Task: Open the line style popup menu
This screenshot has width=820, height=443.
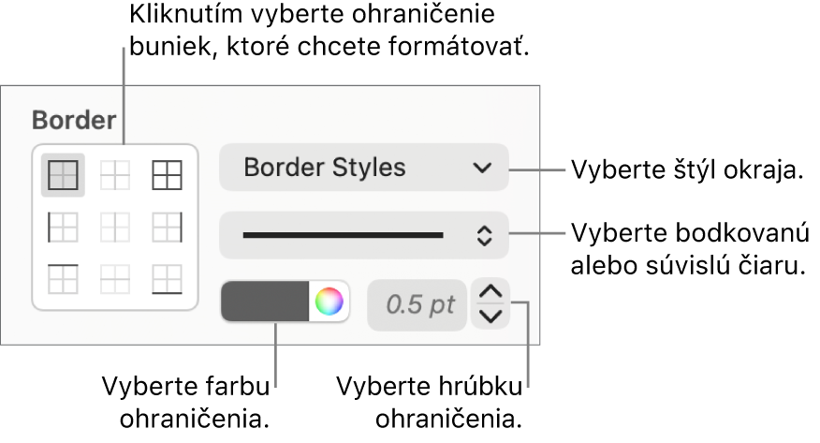Action: [x=364, y=235]
